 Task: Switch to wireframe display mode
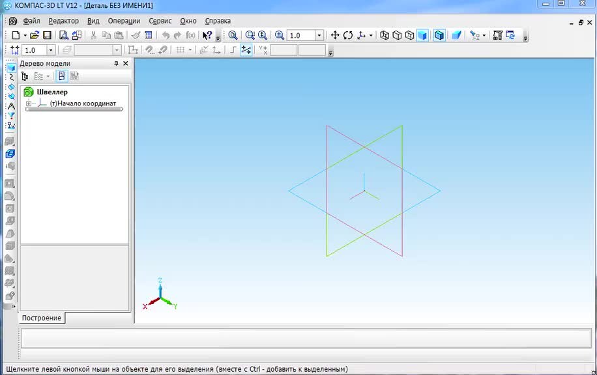(x=385, y=35)
